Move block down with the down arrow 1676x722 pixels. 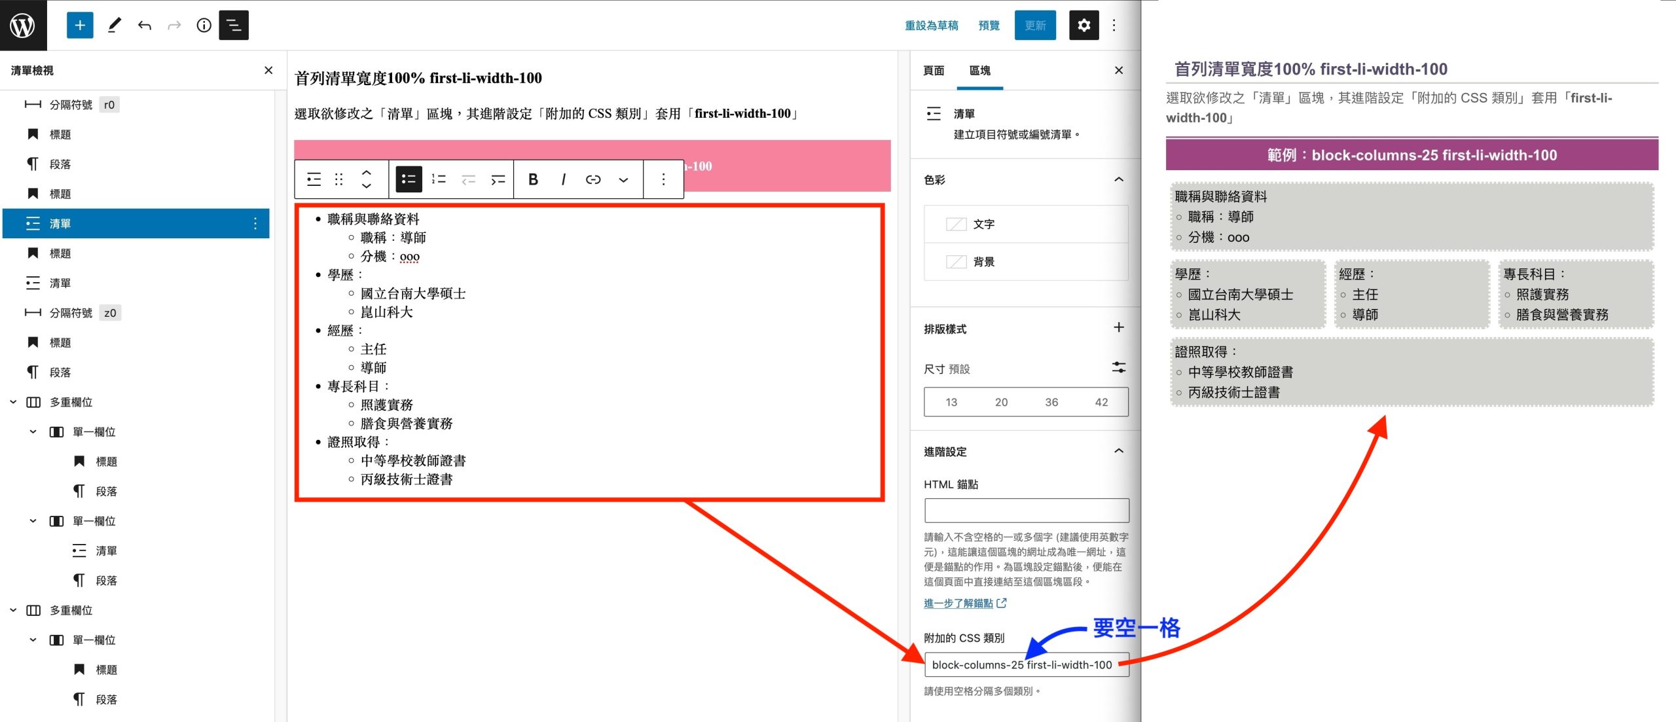tap(367, 187)
